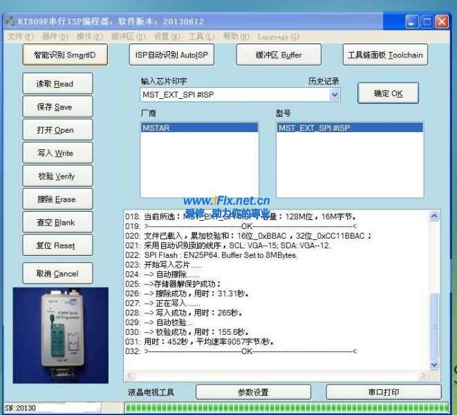The width and height of the screenshot is (457, 415).
Task: Open the 工具(L) menu
Action: [201, 37]
